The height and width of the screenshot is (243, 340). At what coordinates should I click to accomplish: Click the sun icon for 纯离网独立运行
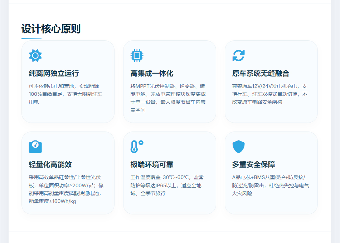[35, 56]
